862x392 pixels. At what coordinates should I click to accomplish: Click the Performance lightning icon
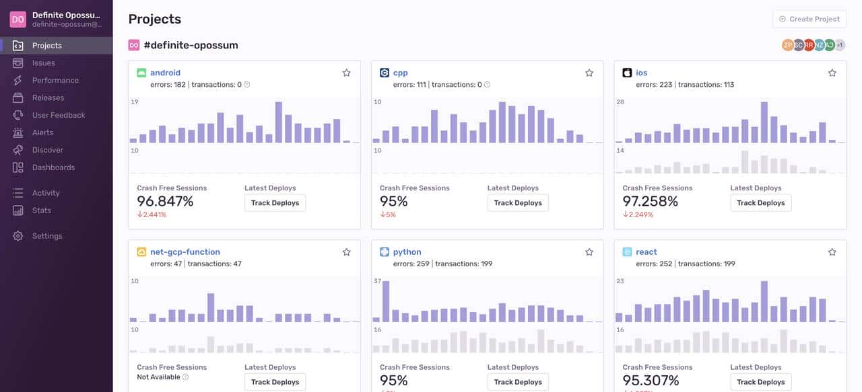coord(18,81)
